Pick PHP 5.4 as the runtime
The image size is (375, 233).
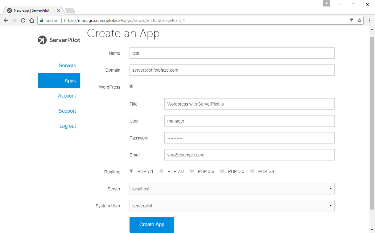click(252, 171)
